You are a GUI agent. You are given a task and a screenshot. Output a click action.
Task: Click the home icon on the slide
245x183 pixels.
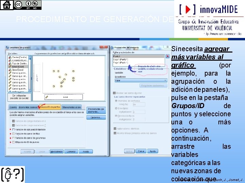click(7, 5)
